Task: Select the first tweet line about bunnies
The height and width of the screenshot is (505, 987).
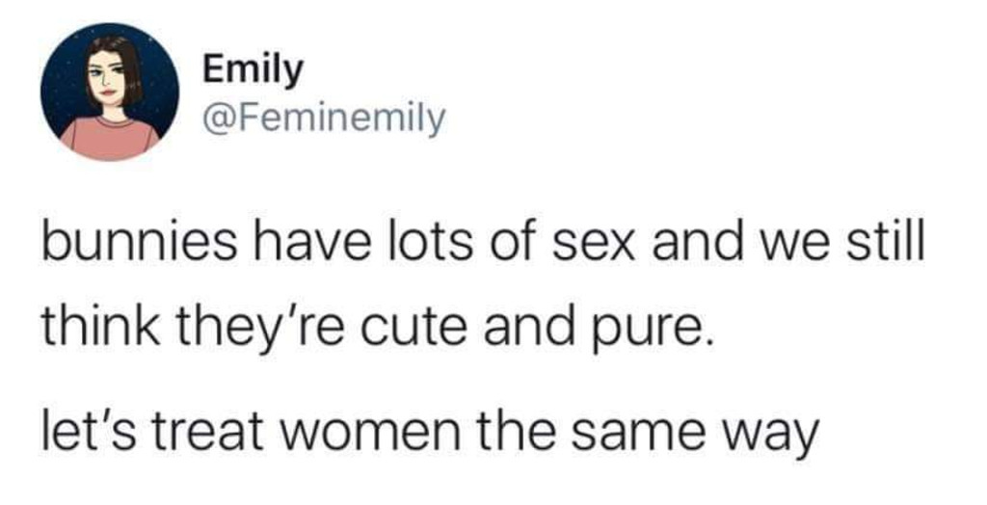Action: [484, 244]
